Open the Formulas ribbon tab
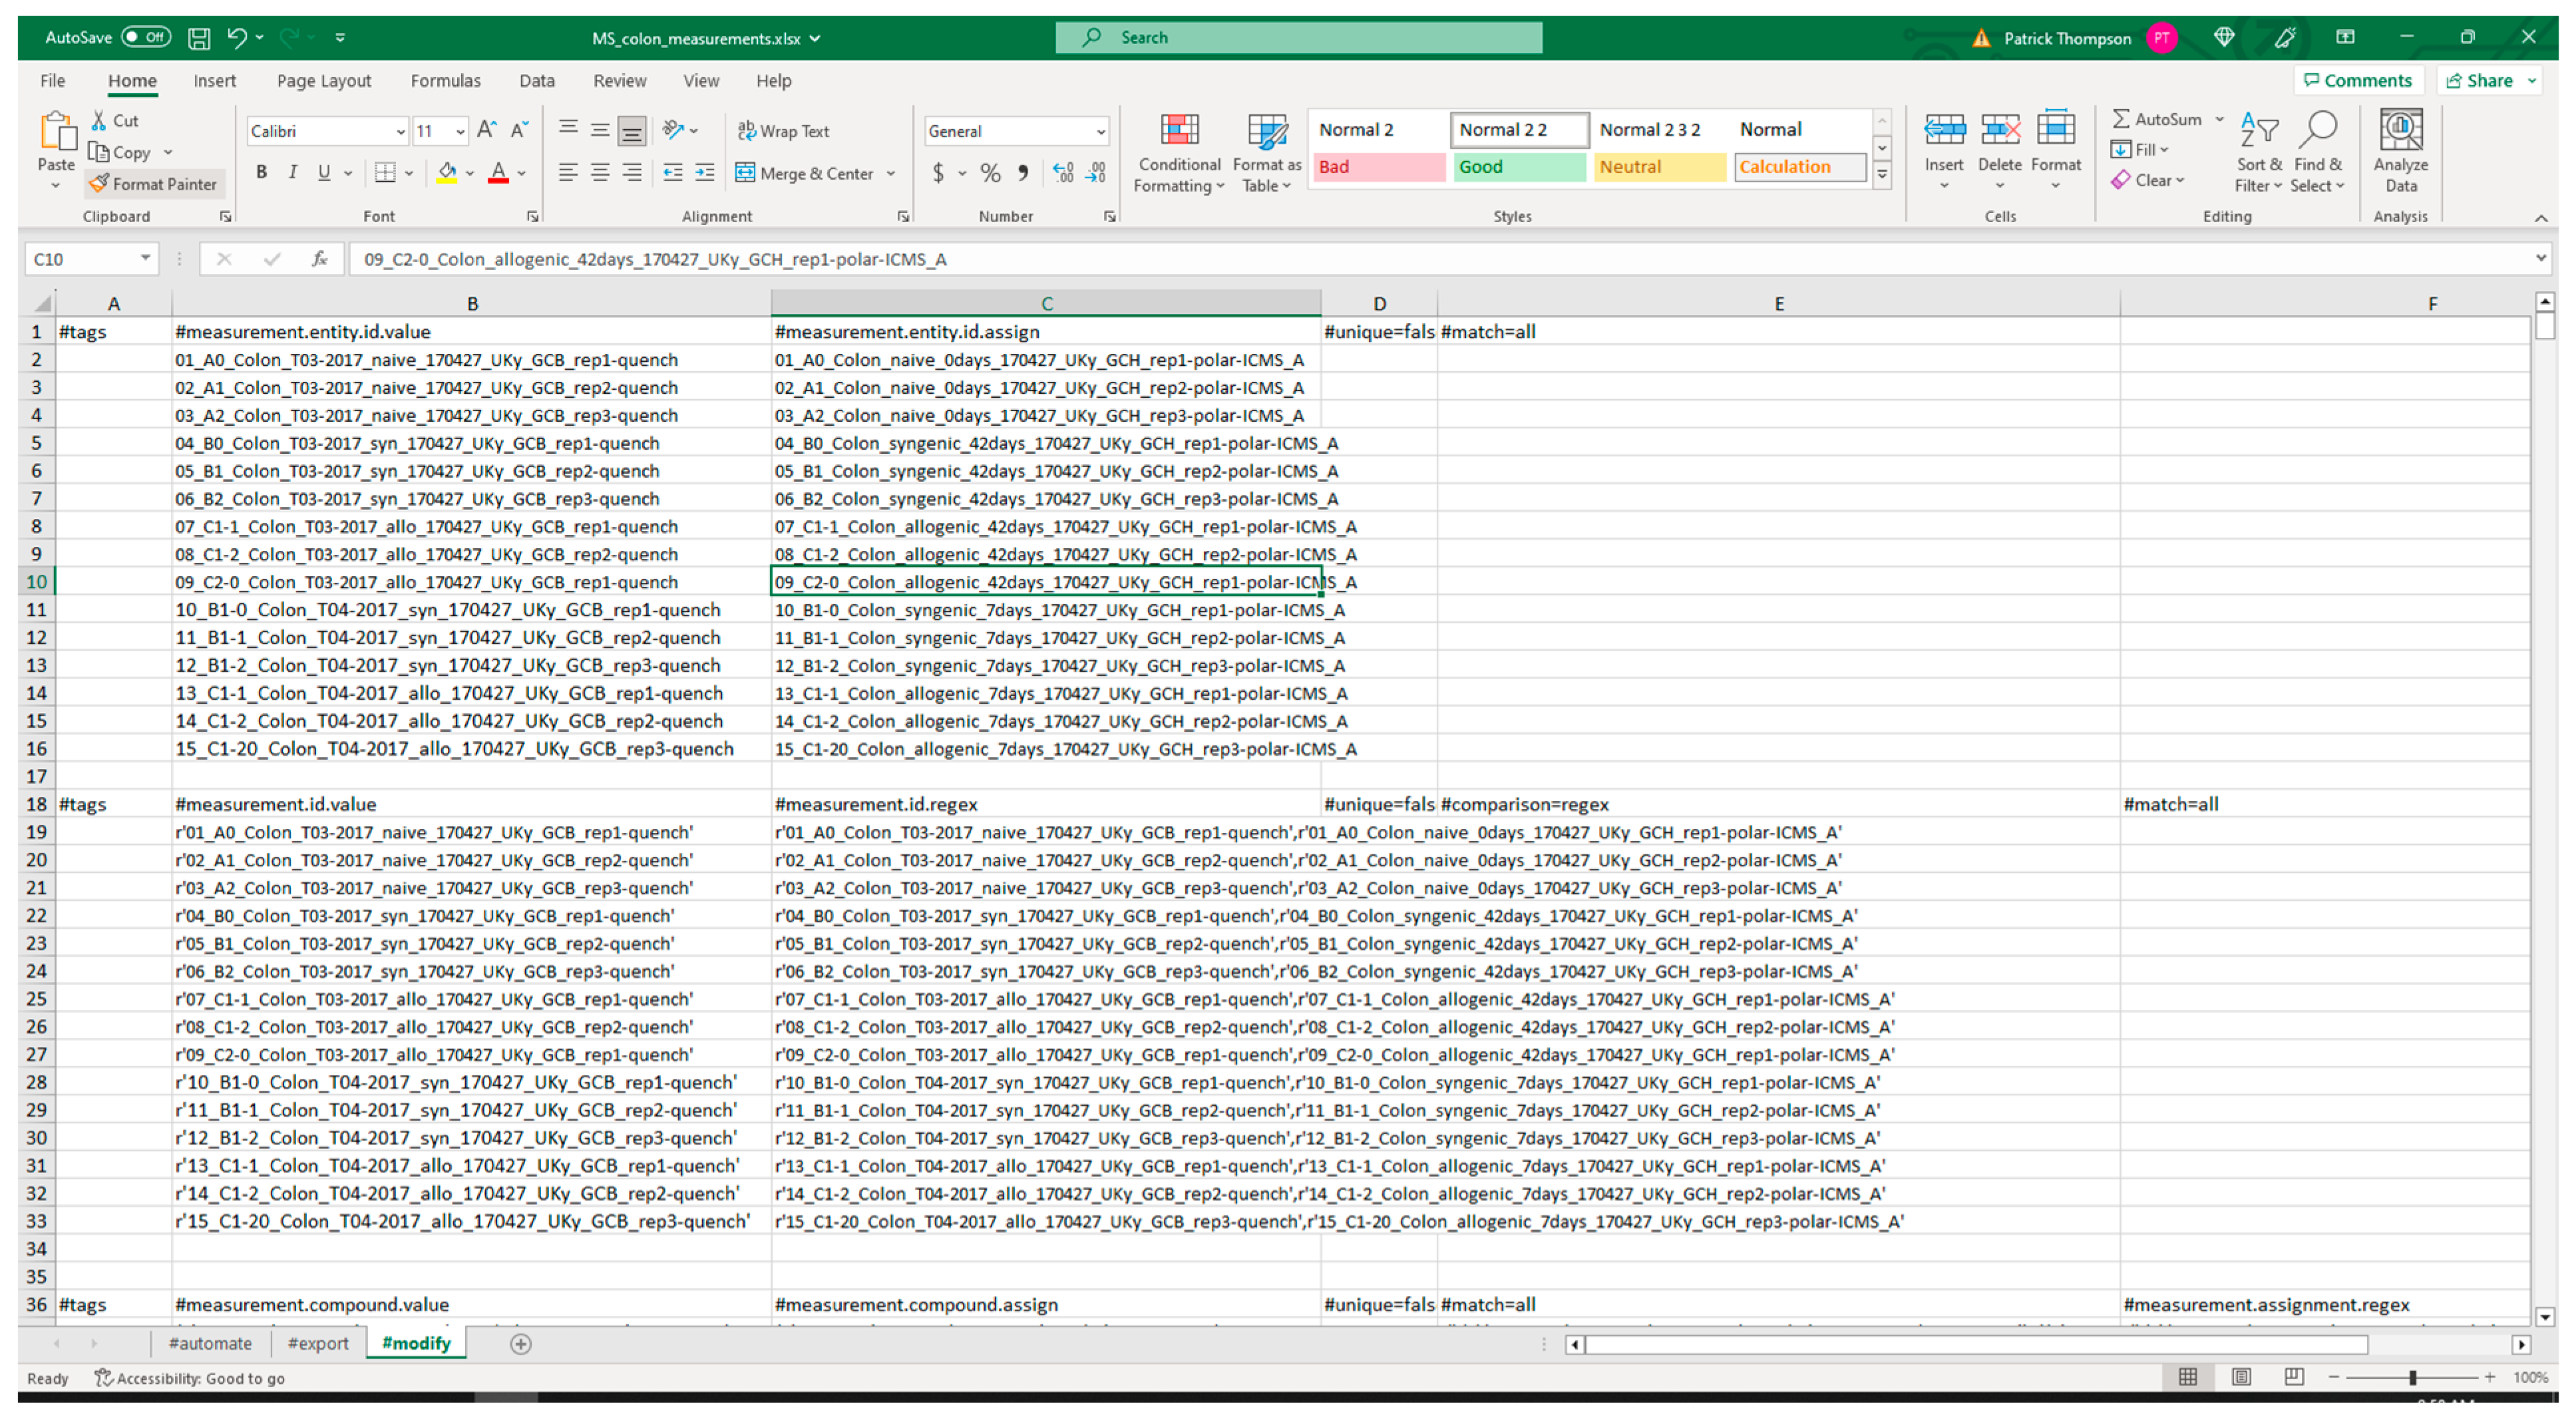This screenshot has height=1423, width=2576. point(445,81)
